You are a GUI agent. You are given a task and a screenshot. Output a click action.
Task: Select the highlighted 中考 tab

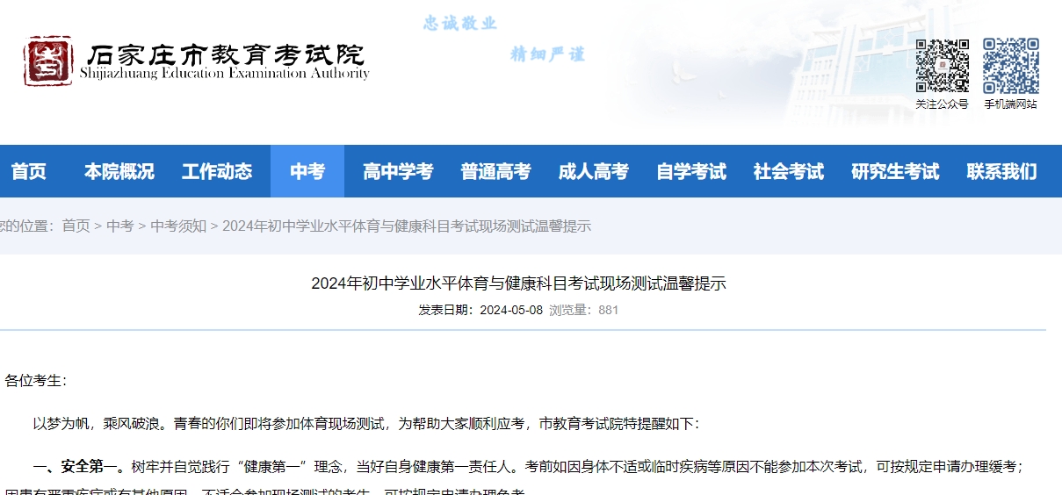pos(307,172)
